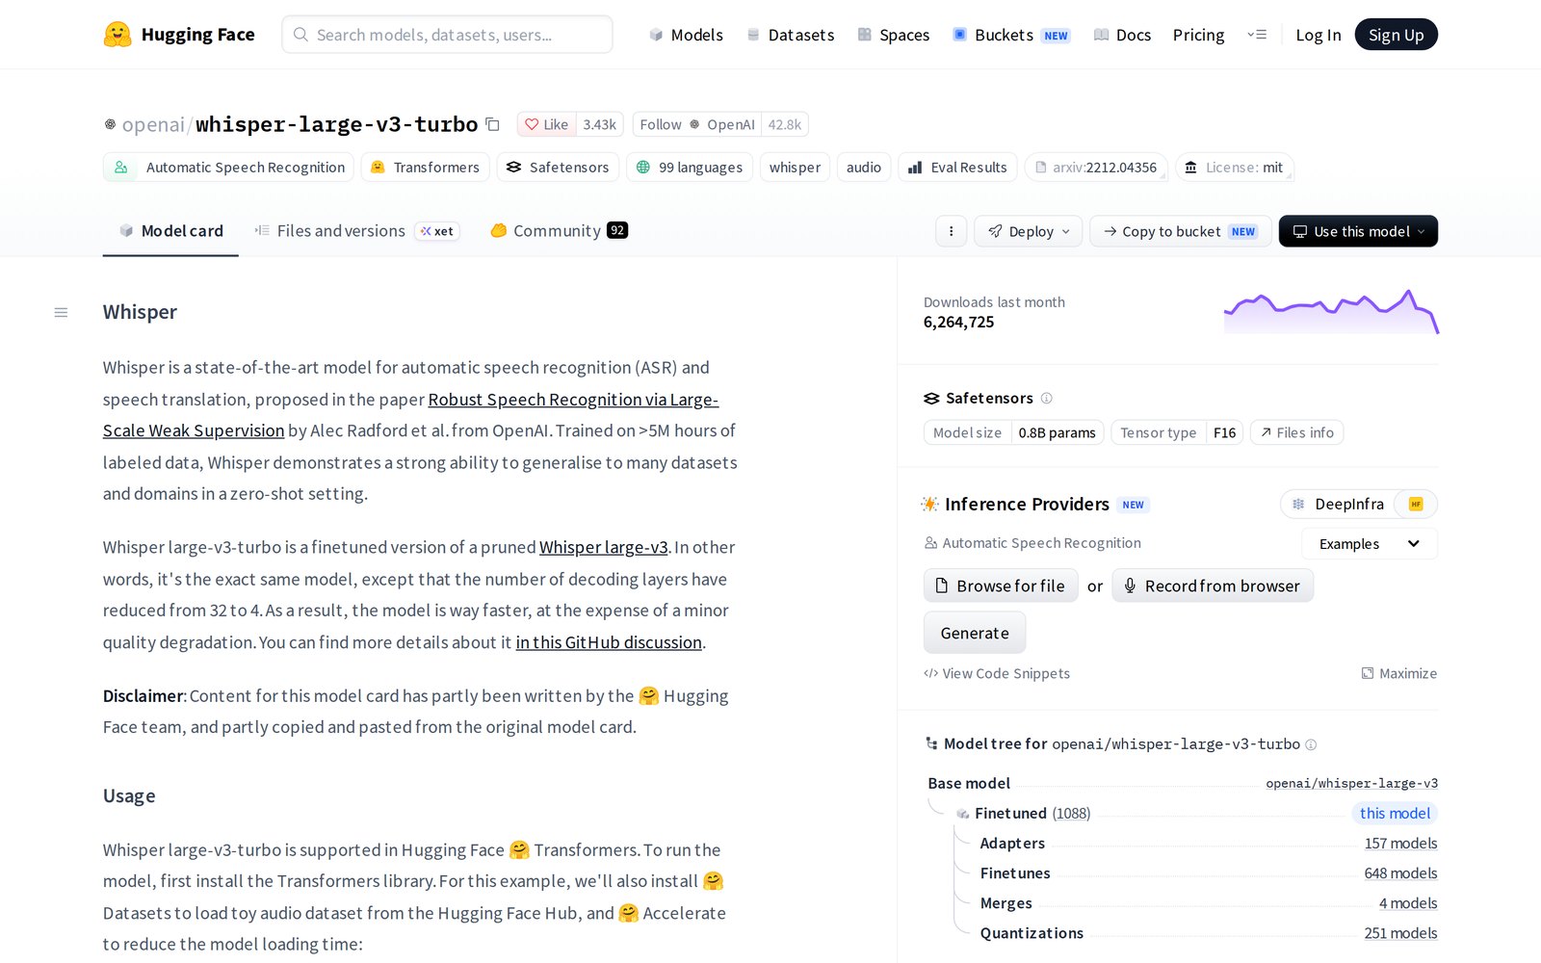The width and height of the screenshot is (1541, 963).
Task: Click Copy to bucket button
Action: (1180, 231)
